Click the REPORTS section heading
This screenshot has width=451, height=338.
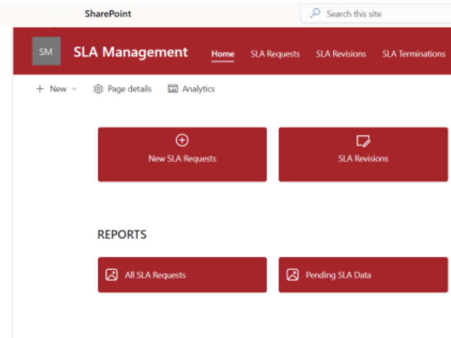click(122, 234)
